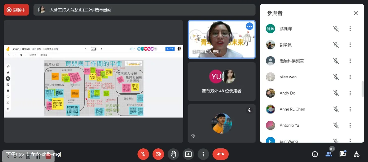
Task: Open more options in call controls
Action: click(x=203, y=154)
